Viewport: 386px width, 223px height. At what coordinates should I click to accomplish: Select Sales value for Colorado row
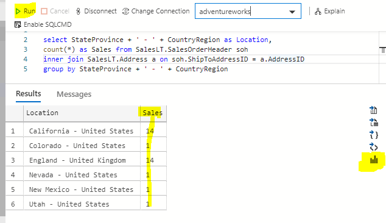(153, 146)
